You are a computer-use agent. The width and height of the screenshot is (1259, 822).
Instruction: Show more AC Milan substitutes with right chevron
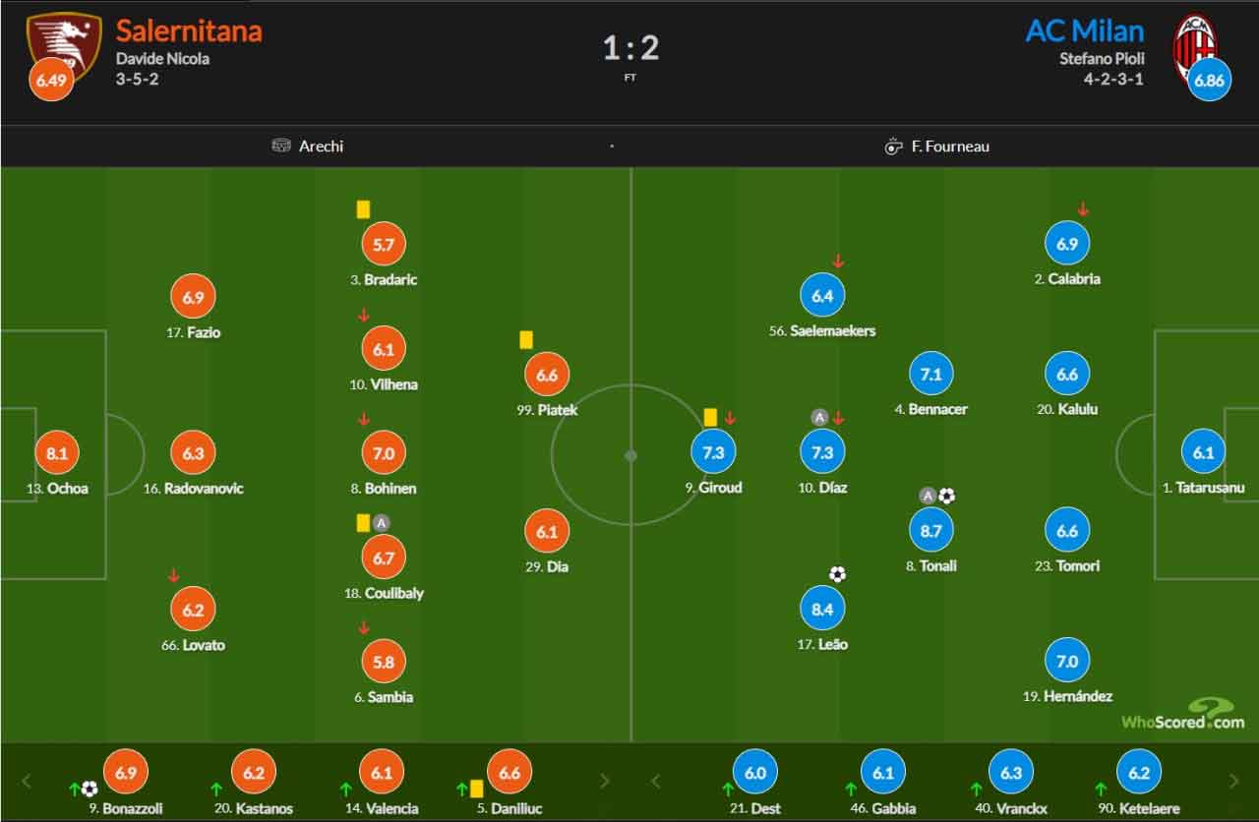[x=1233, y=782]
